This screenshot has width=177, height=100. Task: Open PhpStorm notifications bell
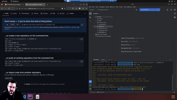point(175,14)
